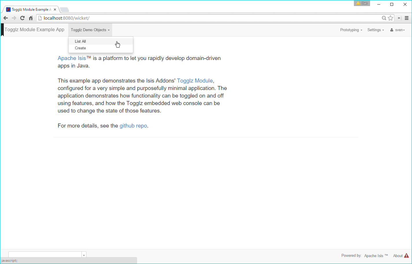This screenshot has height=264, width=412.
Task: Click the zoom magnifier icon in address bar
Action: pos(384,18)
